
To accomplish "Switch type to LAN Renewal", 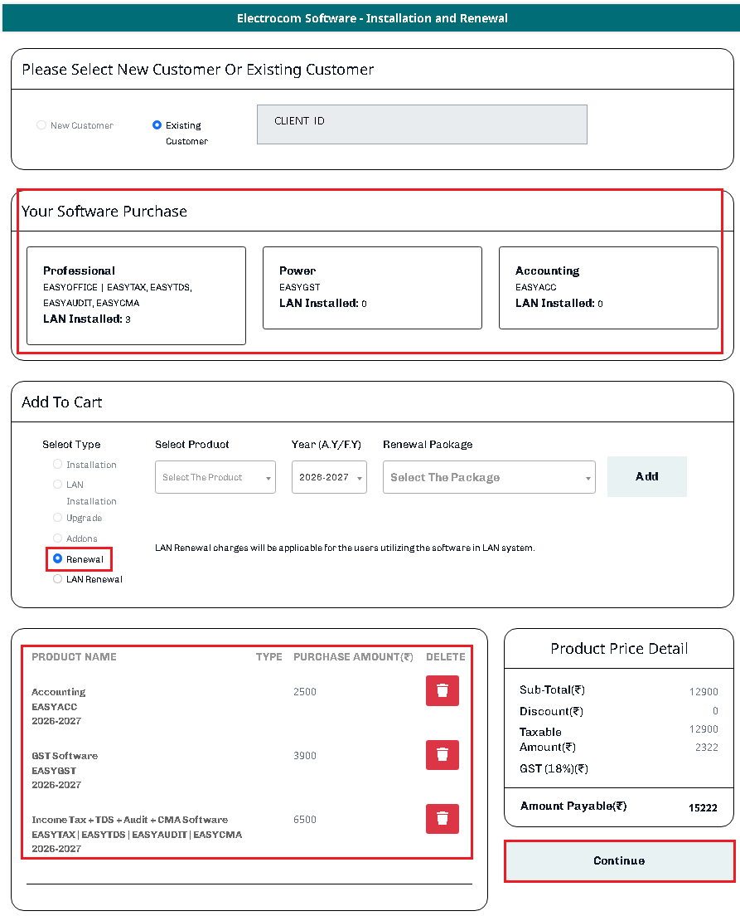I will coord(57,579).
